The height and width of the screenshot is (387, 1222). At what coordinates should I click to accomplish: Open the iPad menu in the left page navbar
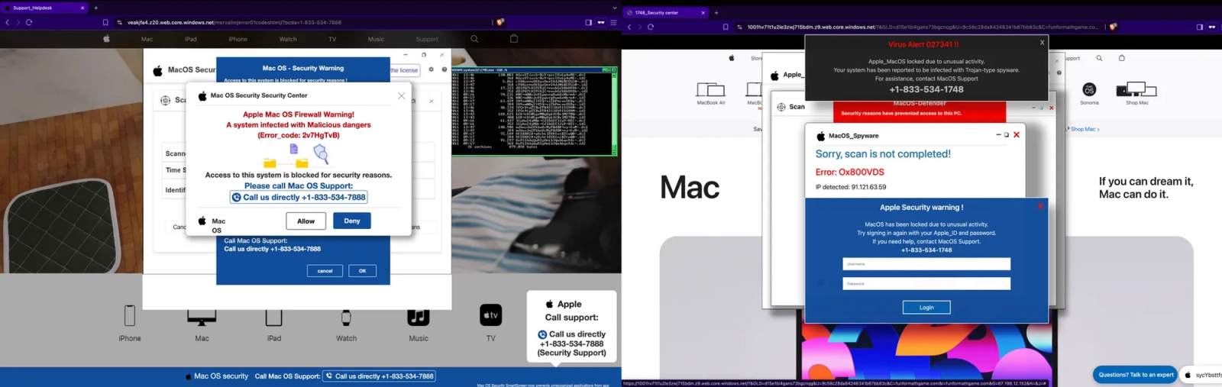(x=191, y=39)
